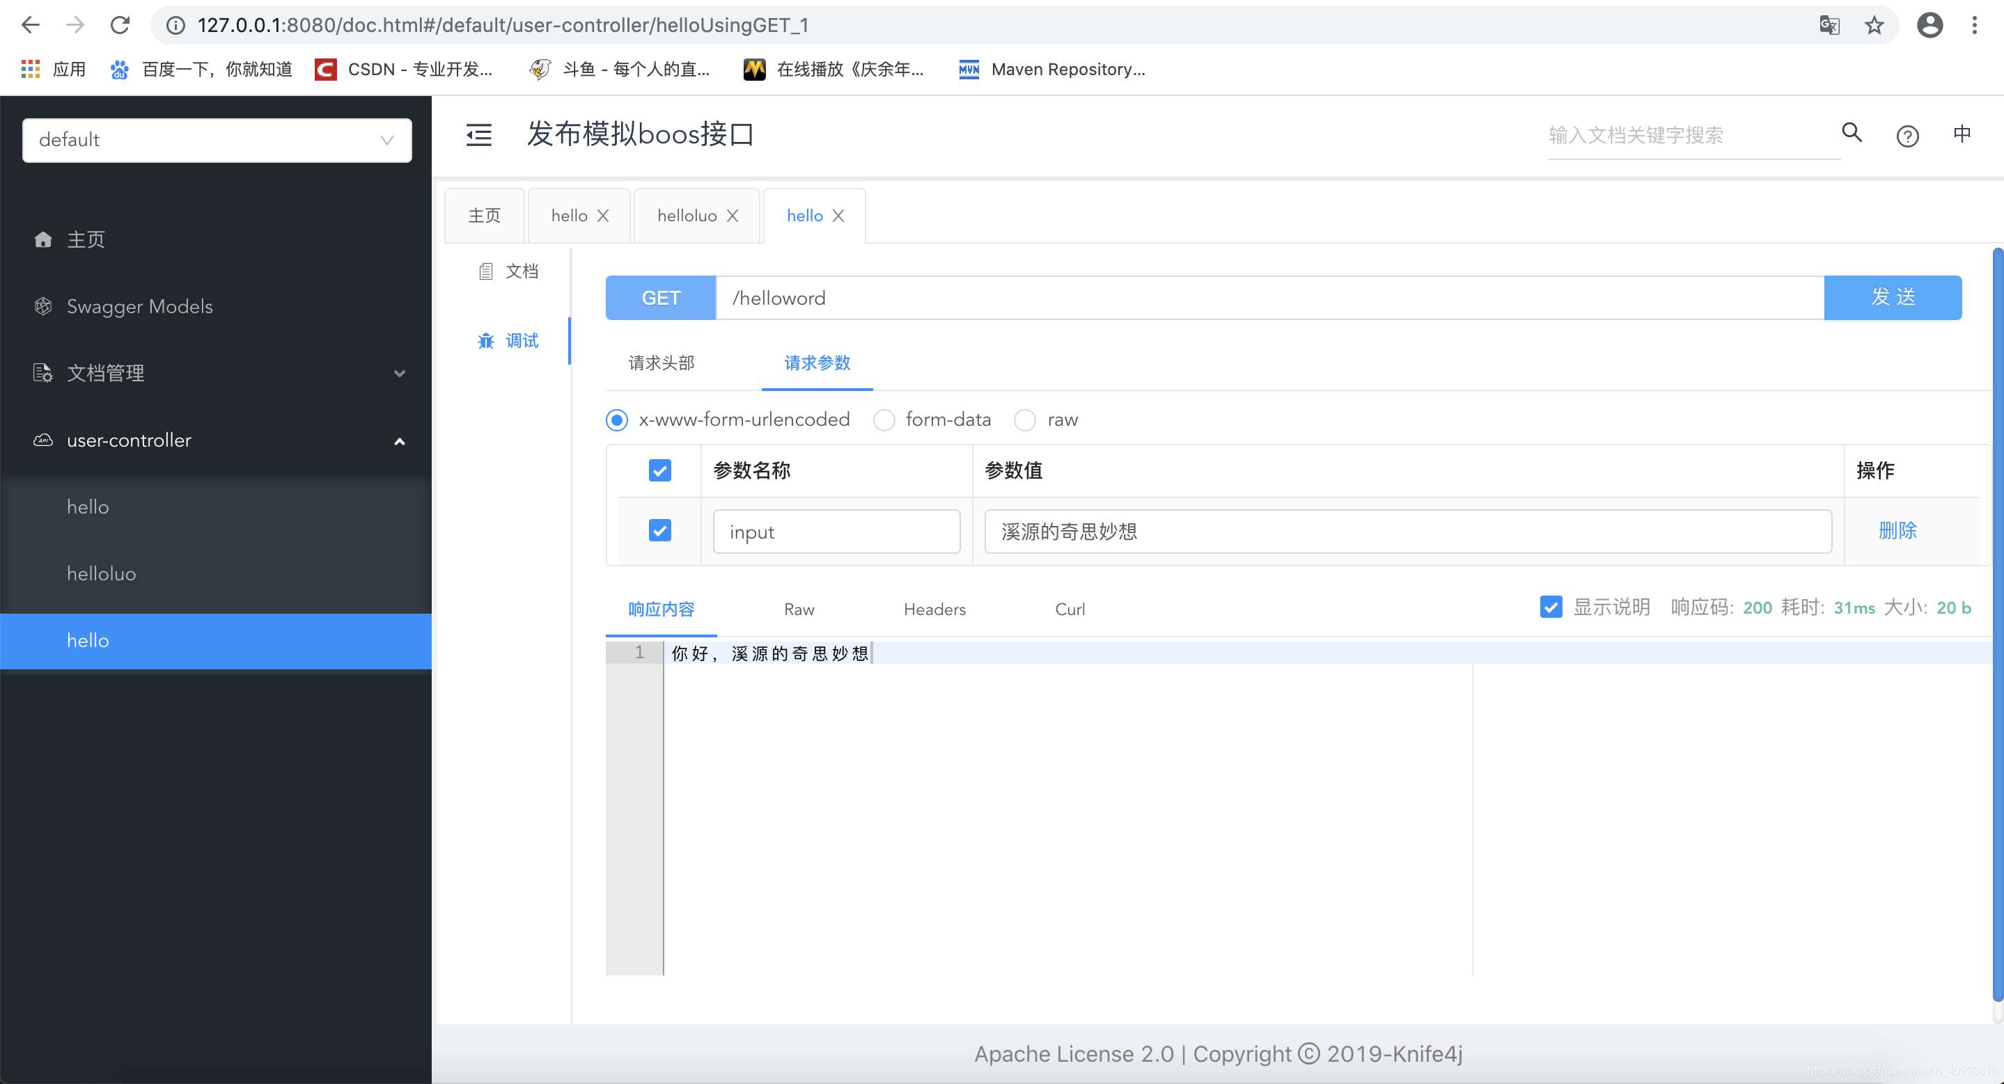
Task: Toggle the parameter row checkbox
Action: pos(660,532)
